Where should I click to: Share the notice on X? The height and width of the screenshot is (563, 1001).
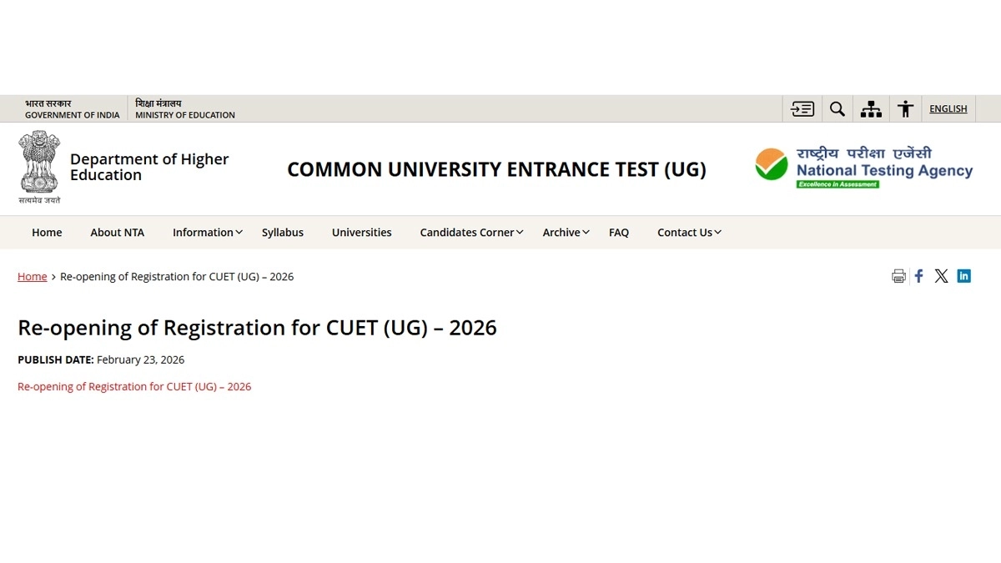click(x=941, y=275)
